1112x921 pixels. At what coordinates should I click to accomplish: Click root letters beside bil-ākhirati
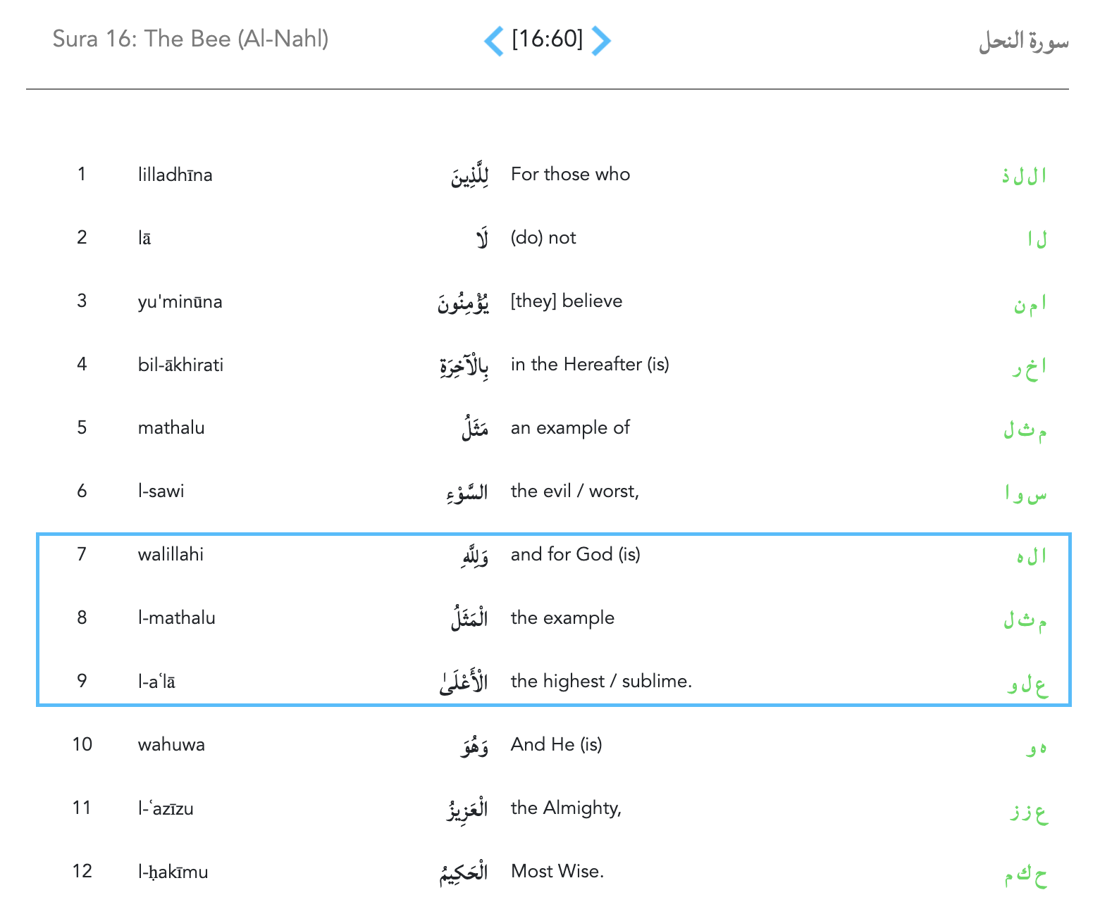(1030, 366)
